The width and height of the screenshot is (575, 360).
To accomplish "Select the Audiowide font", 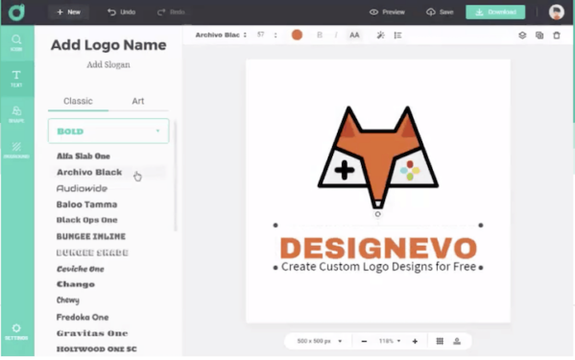I will point(82,188).
